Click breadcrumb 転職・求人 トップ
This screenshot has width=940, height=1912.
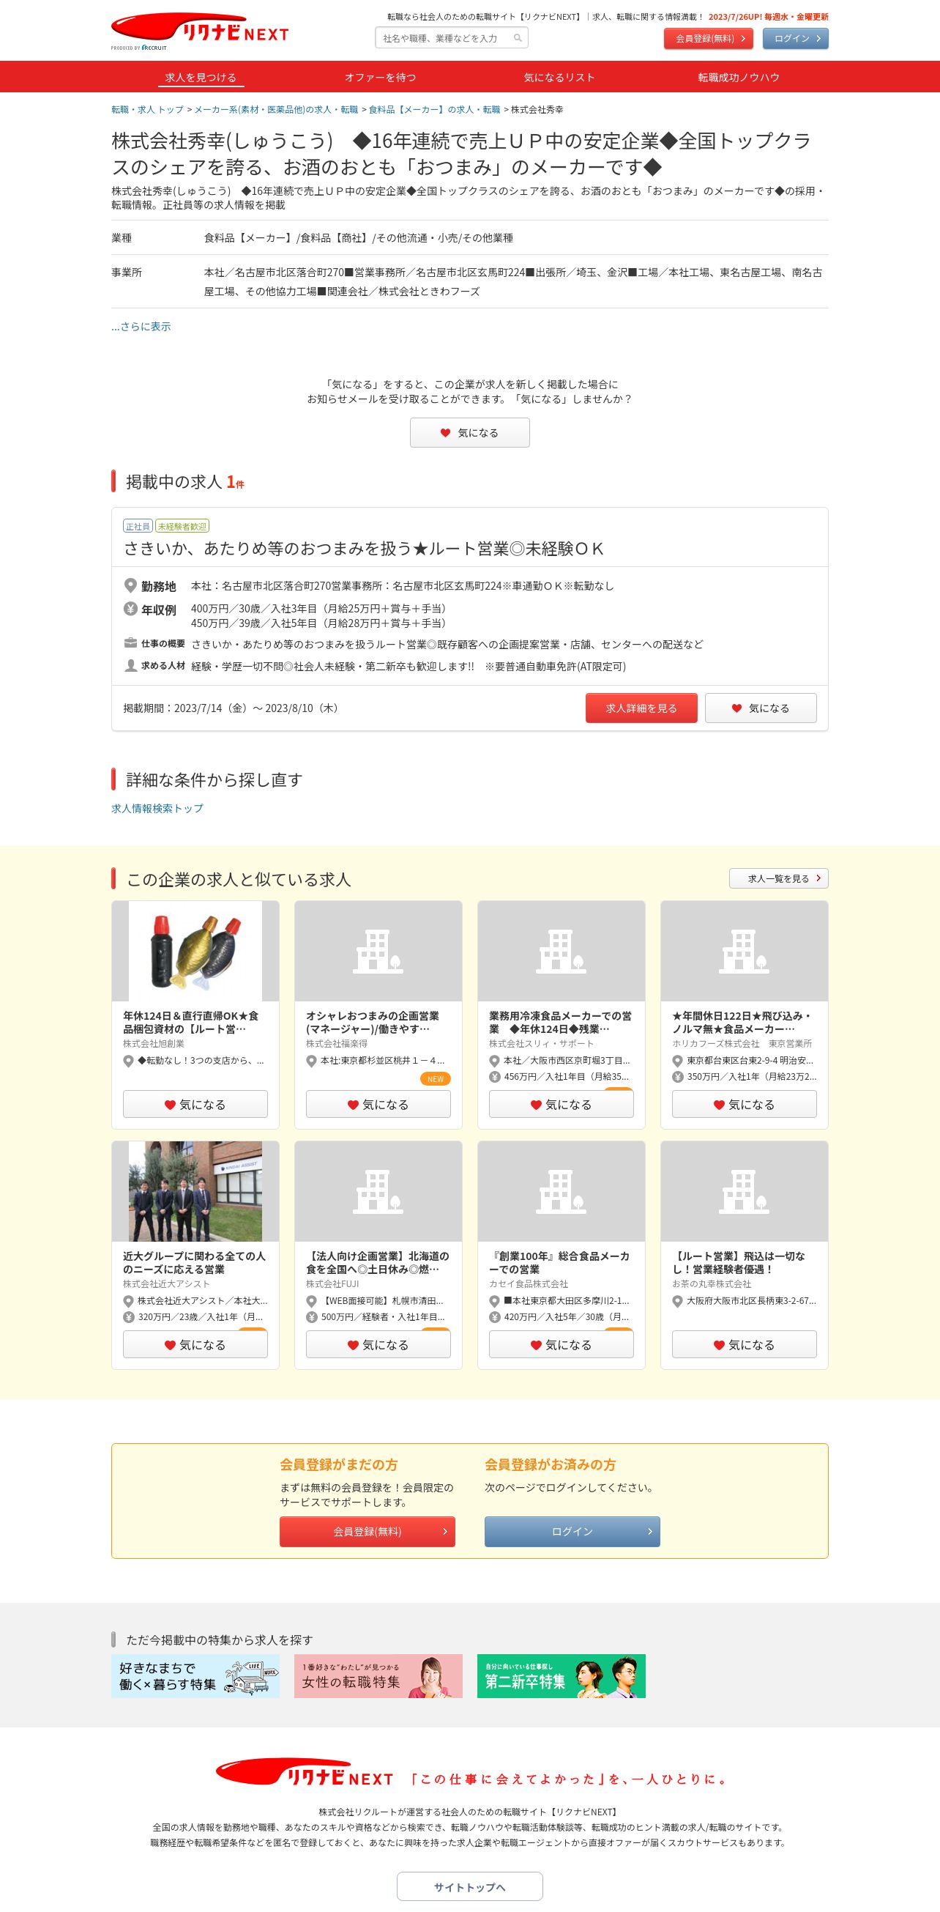(148, 109)
